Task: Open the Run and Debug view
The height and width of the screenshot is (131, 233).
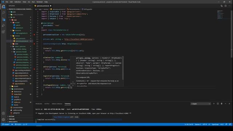Action: click(3, 25)
